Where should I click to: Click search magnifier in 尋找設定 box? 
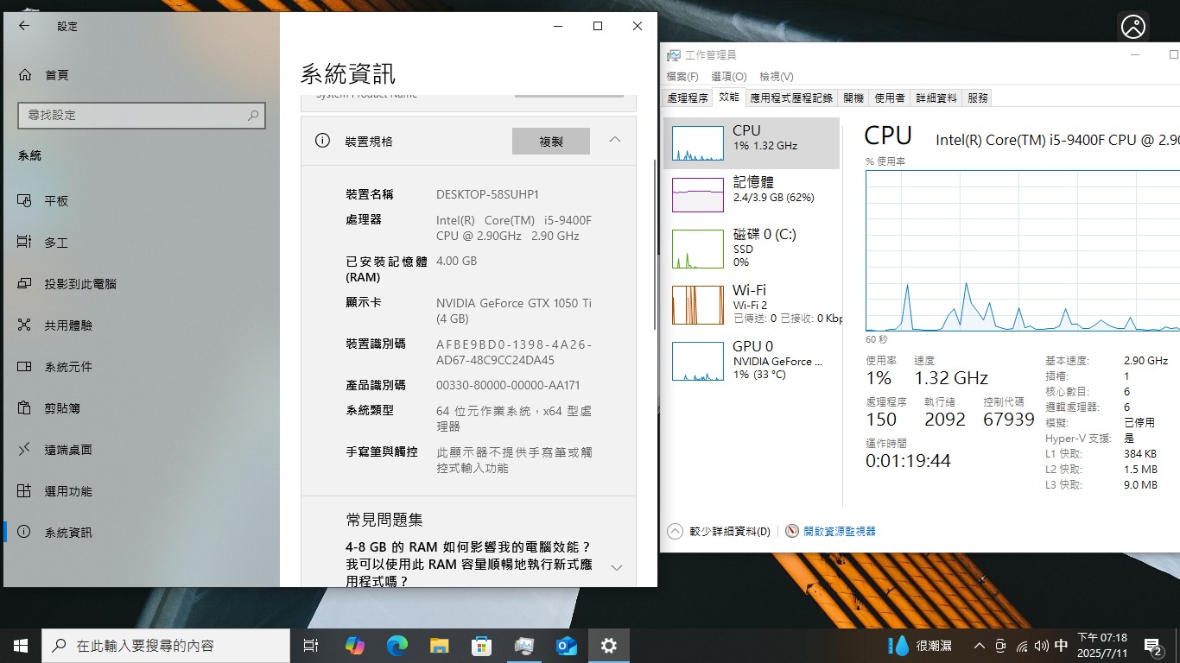[253, 115]
